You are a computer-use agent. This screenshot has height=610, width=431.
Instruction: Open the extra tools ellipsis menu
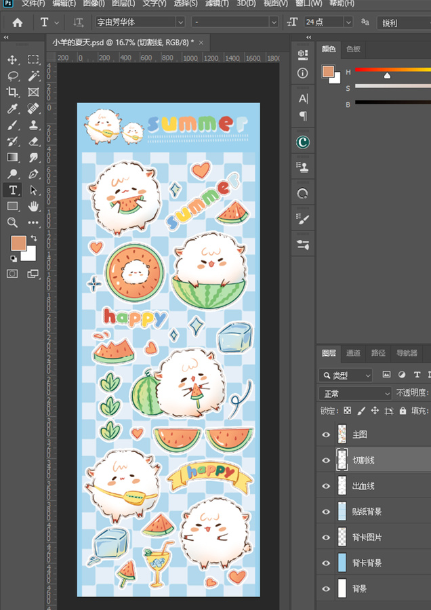33,222
